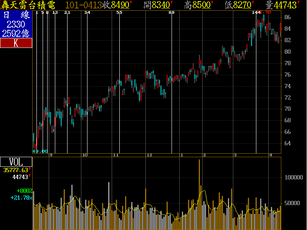
Task: Click the date 101-0413 in the header
Action: (84, 5)
